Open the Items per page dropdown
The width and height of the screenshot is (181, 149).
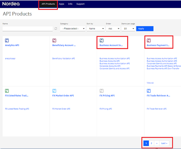pyautogui.click(x=128, y=28)
